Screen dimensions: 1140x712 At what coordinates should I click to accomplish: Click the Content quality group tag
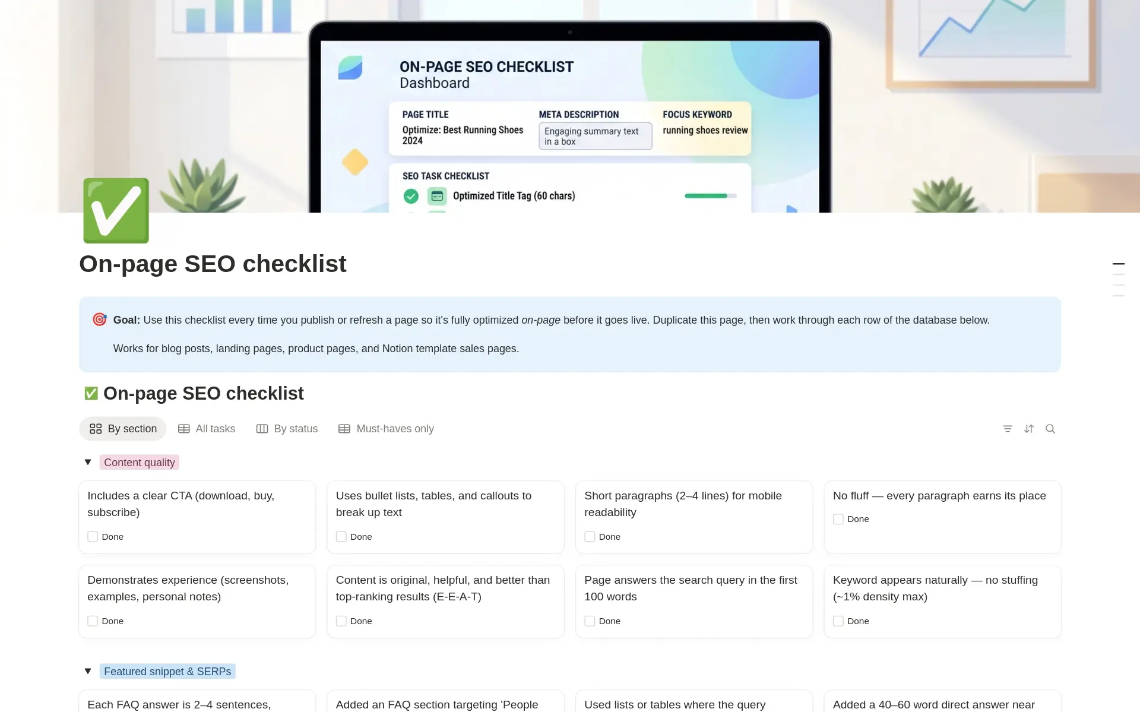(140, 462)
